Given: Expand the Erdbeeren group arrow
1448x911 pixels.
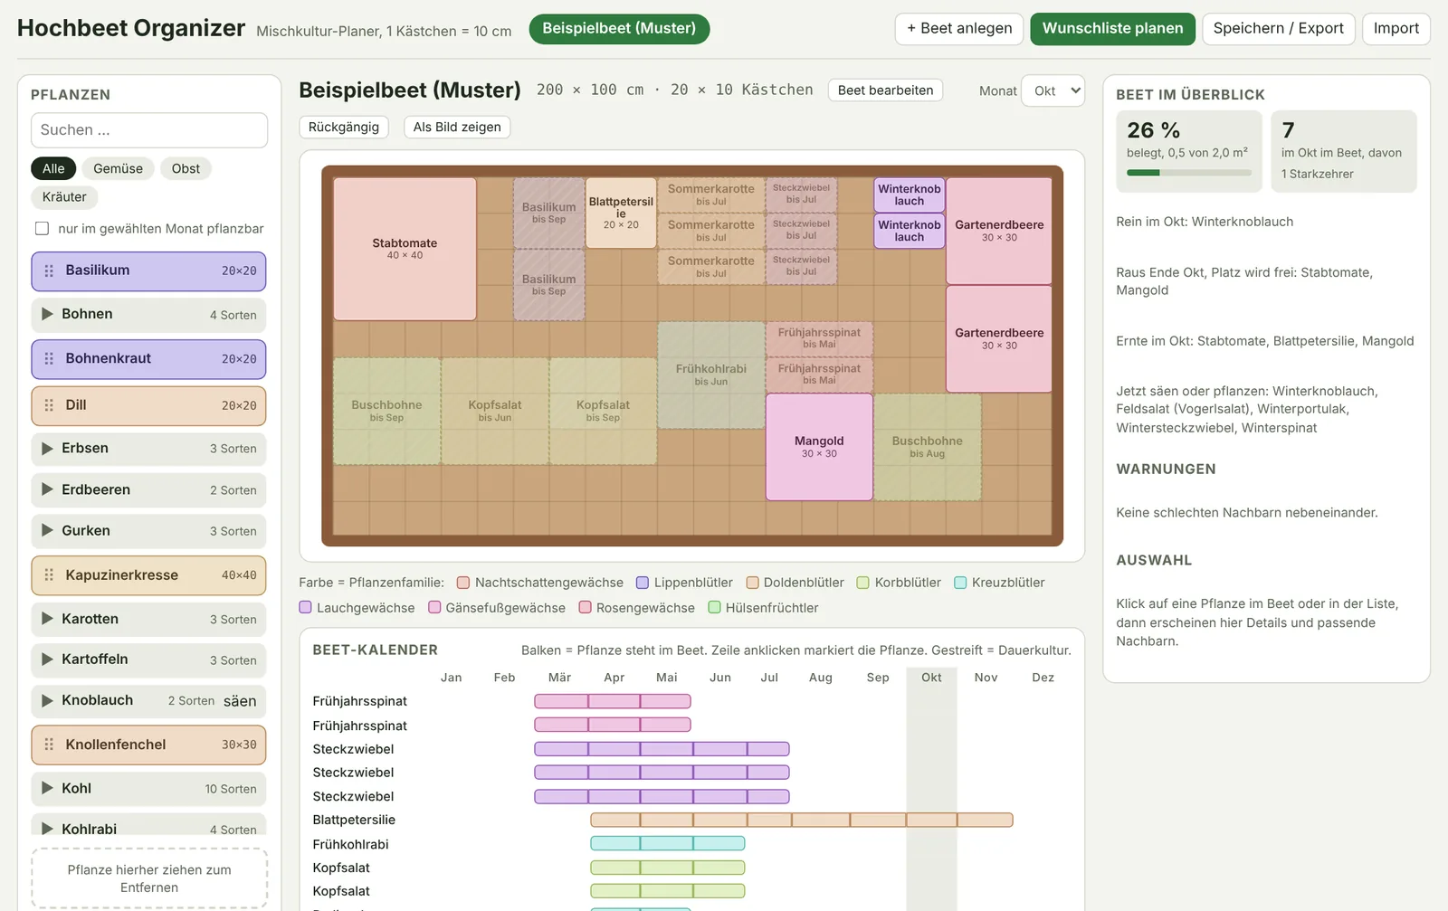Looking at the screenshot, I should point(47,489).
